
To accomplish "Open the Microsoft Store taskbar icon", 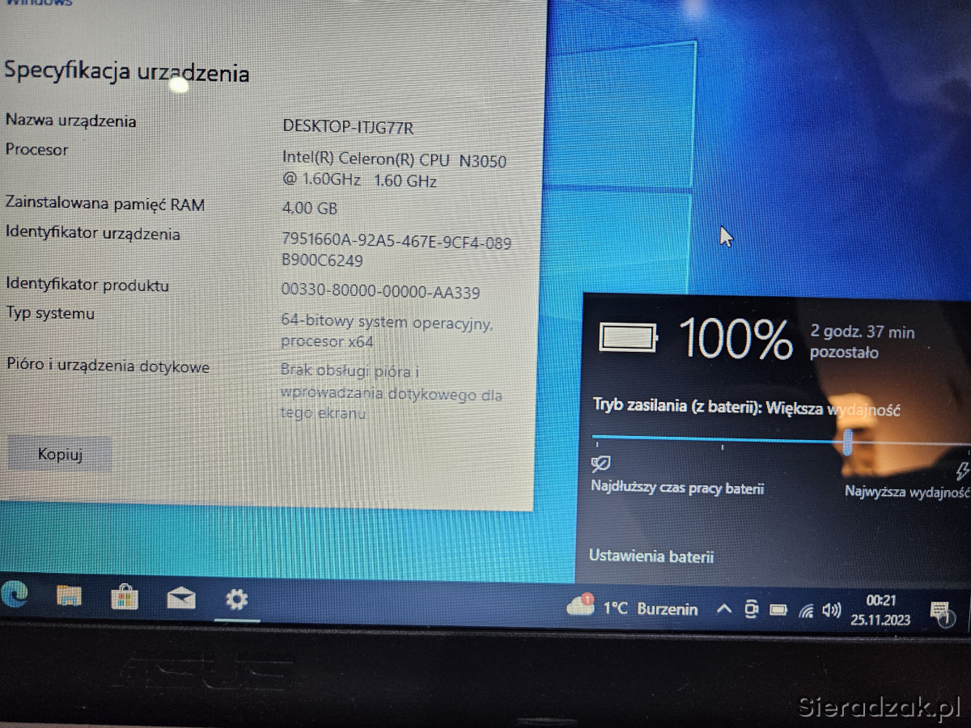I will 125,598.
